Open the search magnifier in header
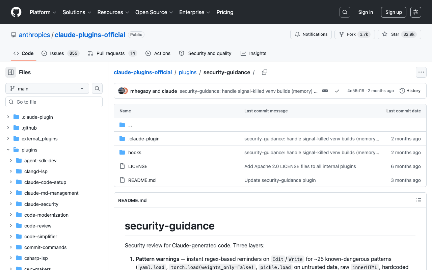Screen dimensions: 432x270 (345, 12)
